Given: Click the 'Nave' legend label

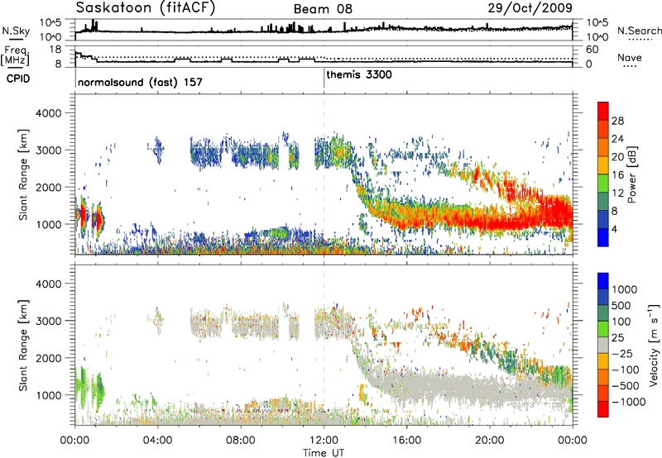Looking at the screenshot, I should pyautogui.click(x=630, y=58).
